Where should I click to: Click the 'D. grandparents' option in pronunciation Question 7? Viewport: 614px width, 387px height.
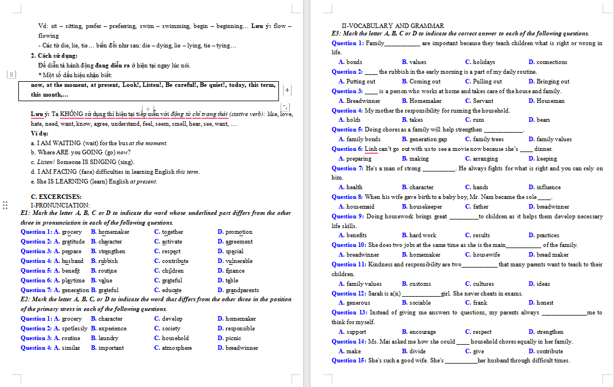point(238,290)
